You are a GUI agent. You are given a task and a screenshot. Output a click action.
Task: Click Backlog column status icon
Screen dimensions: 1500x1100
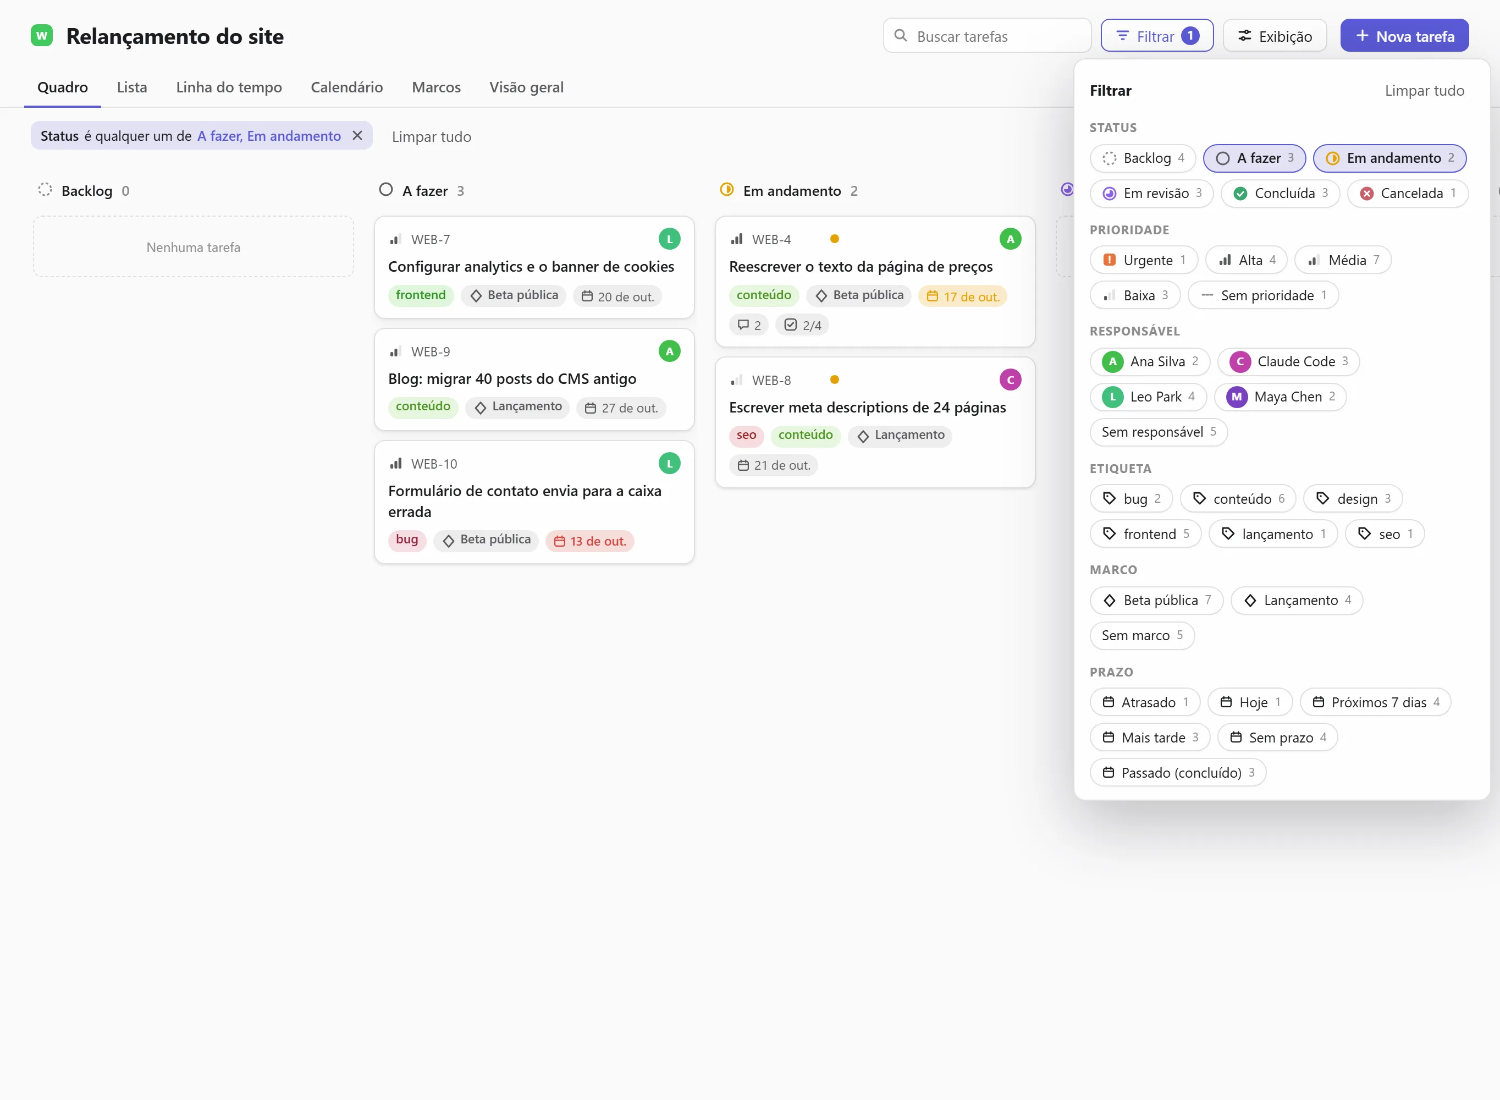coord(45,190)
